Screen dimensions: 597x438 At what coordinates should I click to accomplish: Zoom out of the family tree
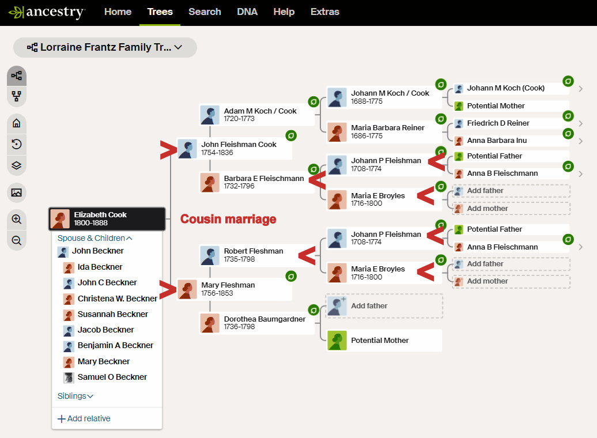(17, 240)
